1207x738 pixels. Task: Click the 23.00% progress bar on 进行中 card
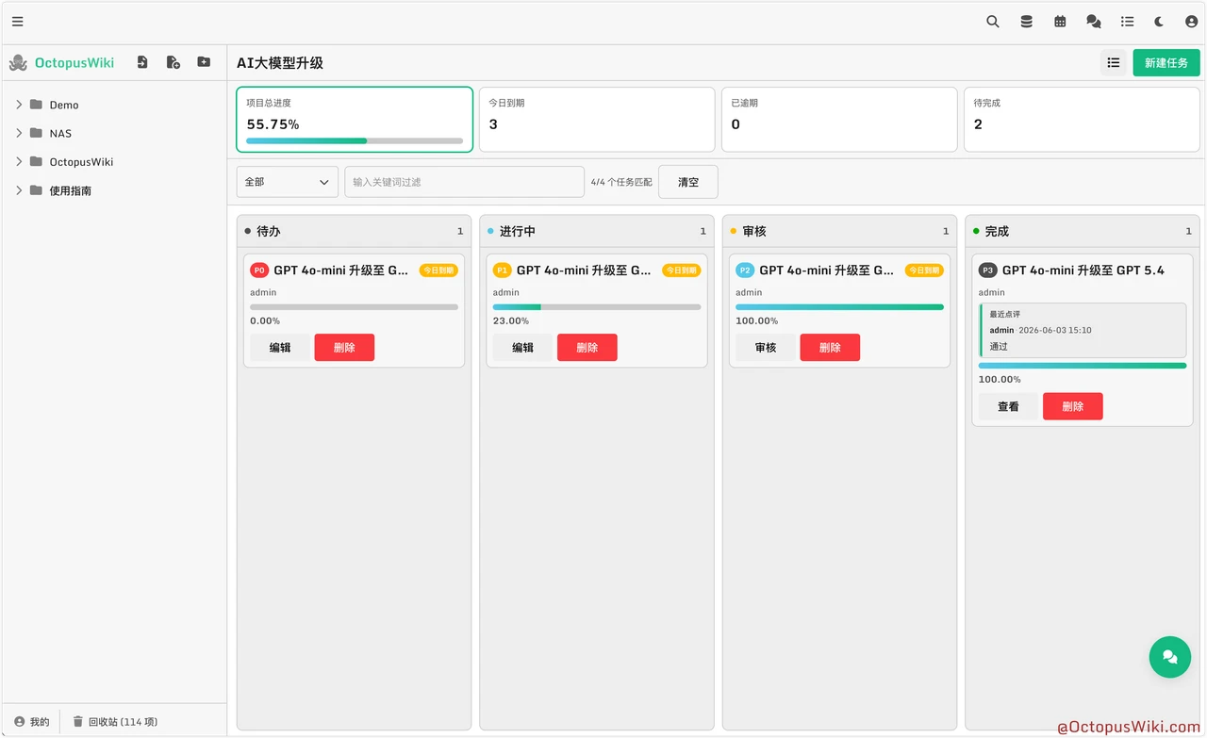point(597,307)
